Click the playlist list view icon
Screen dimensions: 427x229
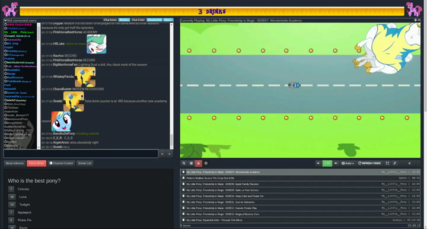point(191,163)
